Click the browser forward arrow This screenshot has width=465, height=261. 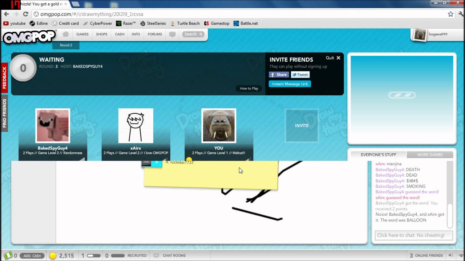click(x=16, y=14)
